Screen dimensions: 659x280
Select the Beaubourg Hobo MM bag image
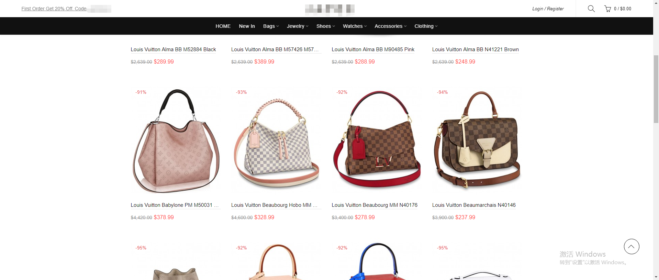click(x=276, y=141)
